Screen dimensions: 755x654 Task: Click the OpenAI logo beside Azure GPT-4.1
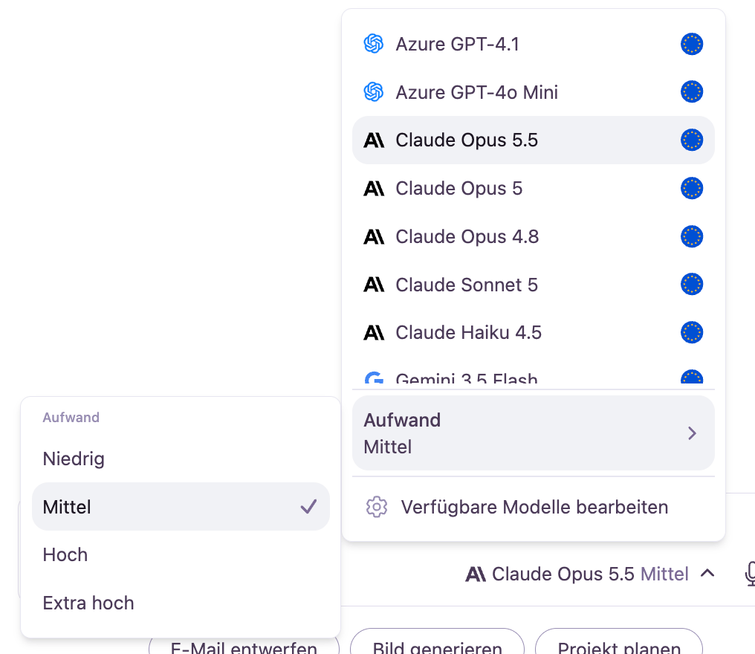point(374,44)
